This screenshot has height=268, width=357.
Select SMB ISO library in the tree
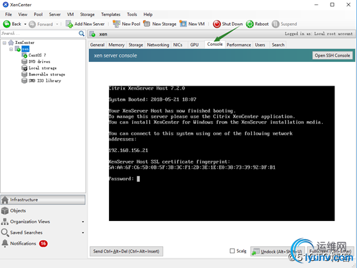coord(45,81)
